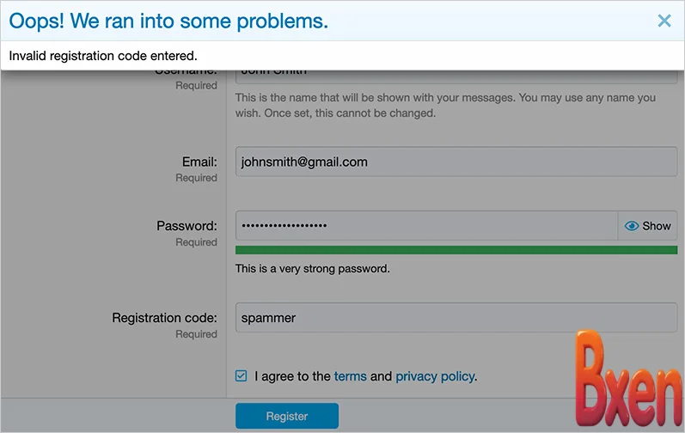This screenshot has width=685, height=433.
Task: Click the Oops error heading
Action: (x=168, y=21)
